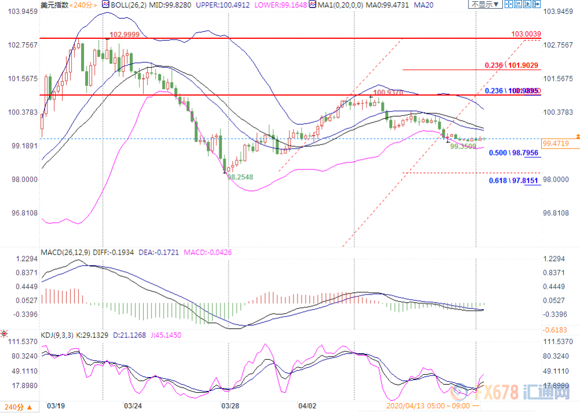Click the rightmost top toolbar icon

click(x=536, y=4)
